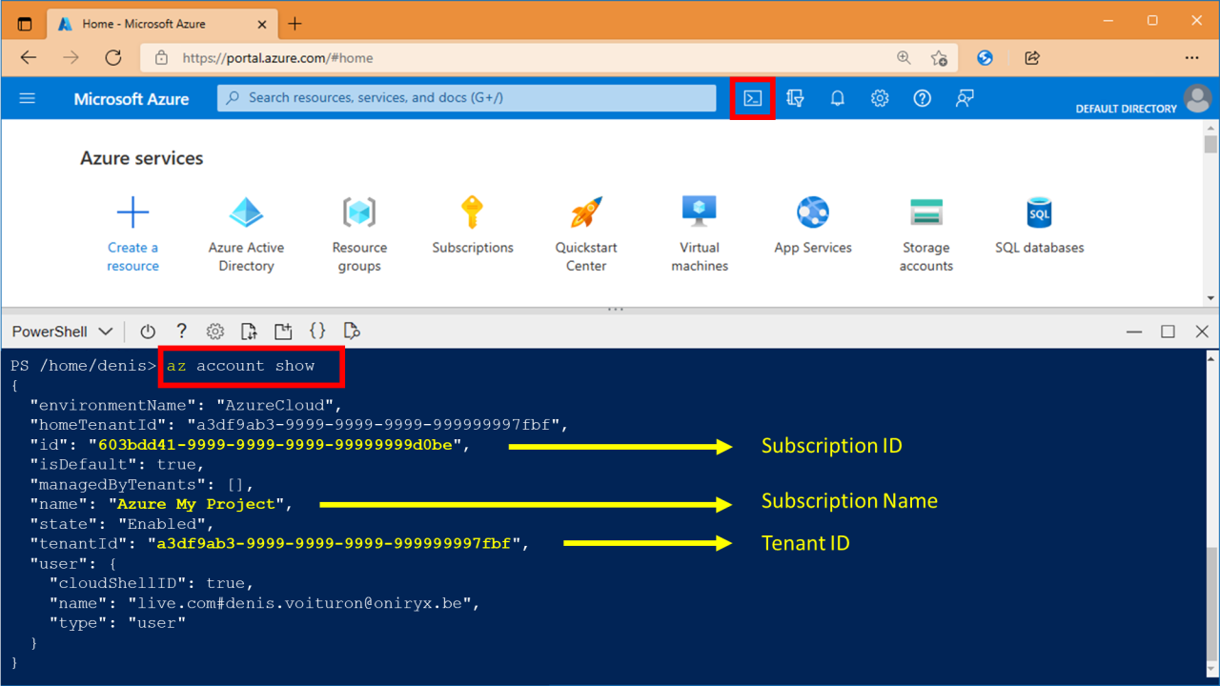Minimize the Cloud Shell pane

[1134, 332]
